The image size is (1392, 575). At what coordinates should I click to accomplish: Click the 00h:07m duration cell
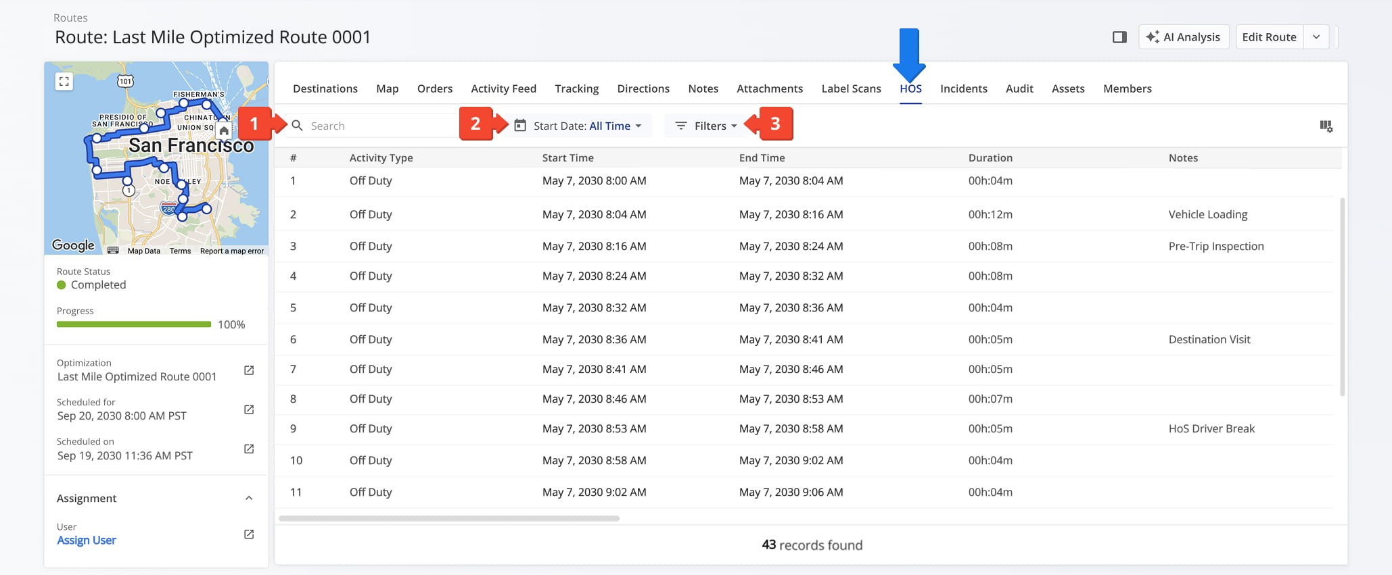click(x=990, y=399)
